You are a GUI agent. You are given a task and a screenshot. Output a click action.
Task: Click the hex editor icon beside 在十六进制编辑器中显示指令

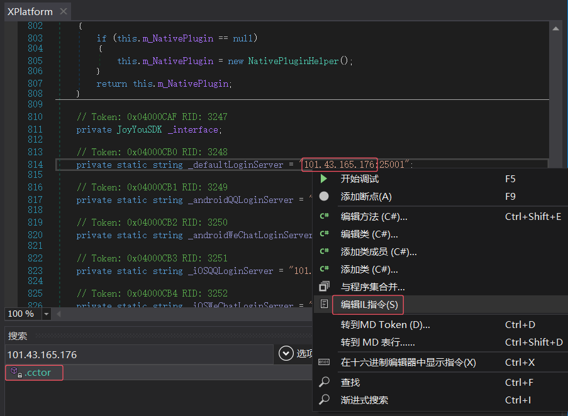[325, 363]
